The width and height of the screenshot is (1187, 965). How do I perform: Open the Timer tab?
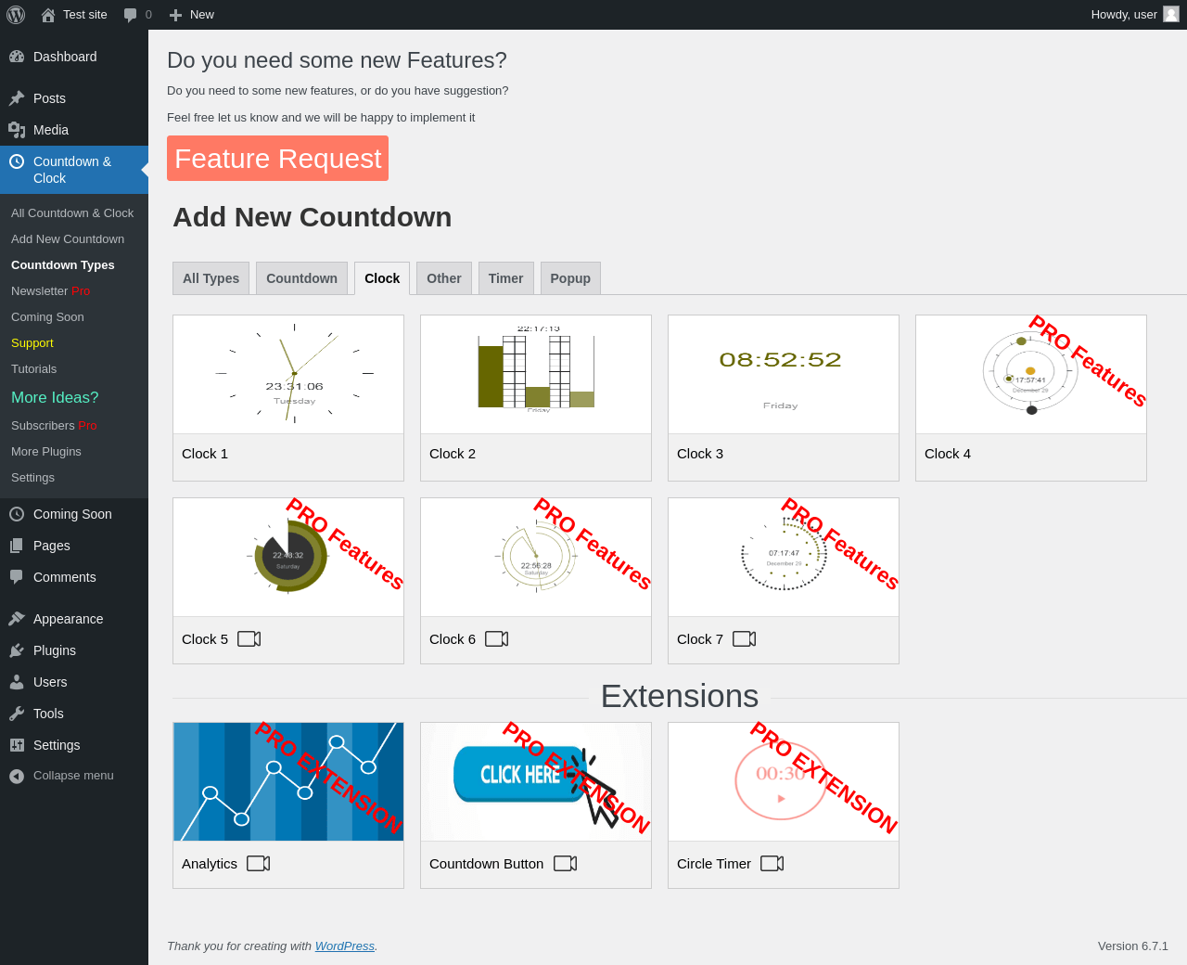(505, 278)
